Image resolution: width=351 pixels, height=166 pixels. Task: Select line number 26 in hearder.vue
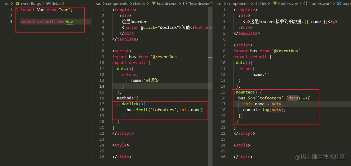click(102, 157)
